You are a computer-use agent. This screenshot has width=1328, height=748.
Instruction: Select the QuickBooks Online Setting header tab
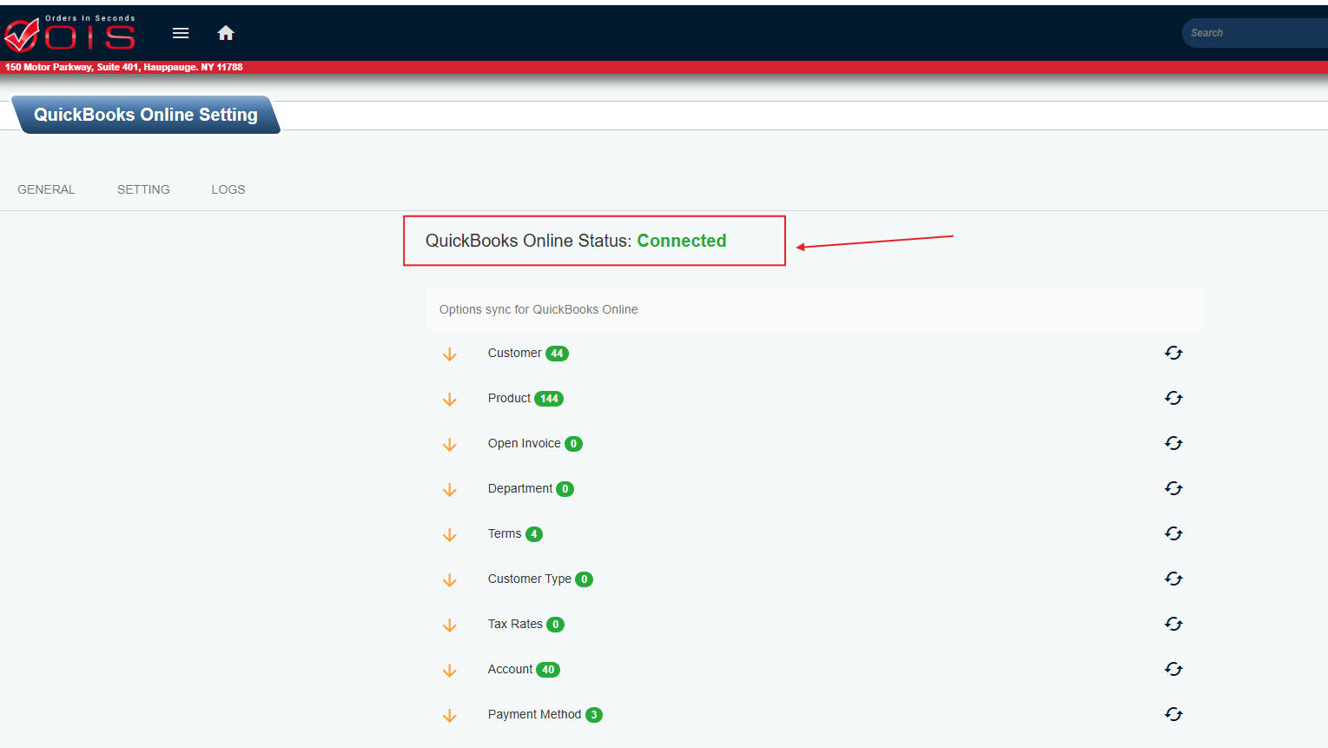tap(146, 115)
